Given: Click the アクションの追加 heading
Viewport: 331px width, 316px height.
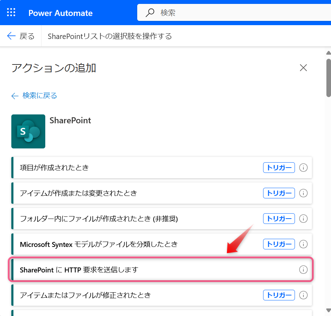Looking at the screenshot, I should tap(54, 68).
